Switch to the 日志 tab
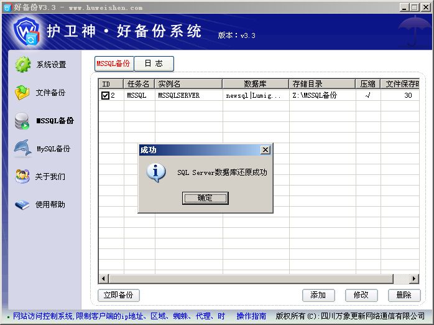434x325 pixels. coord(154,64)
